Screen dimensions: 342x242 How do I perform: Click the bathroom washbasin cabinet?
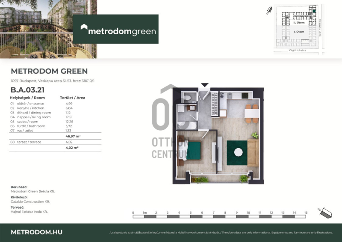click(191, 108)
